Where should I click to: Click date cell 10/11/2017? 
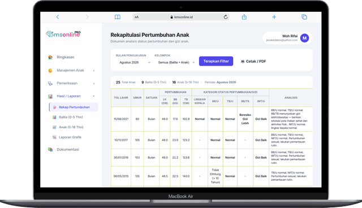pos(121,140)
